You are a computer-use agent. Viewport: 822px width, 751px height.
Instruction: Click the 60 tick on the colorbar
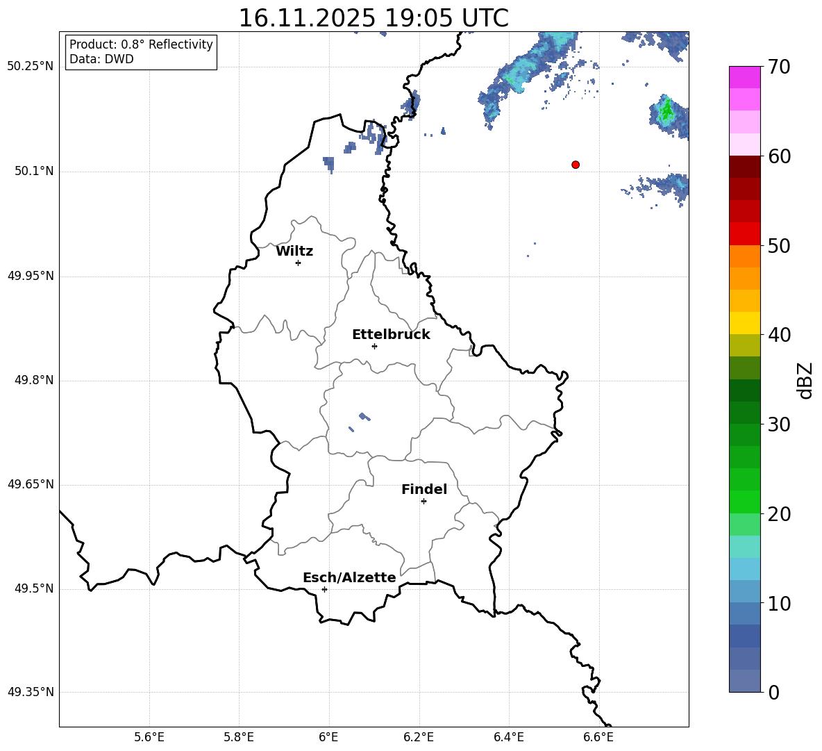click(x=779, y=156)
